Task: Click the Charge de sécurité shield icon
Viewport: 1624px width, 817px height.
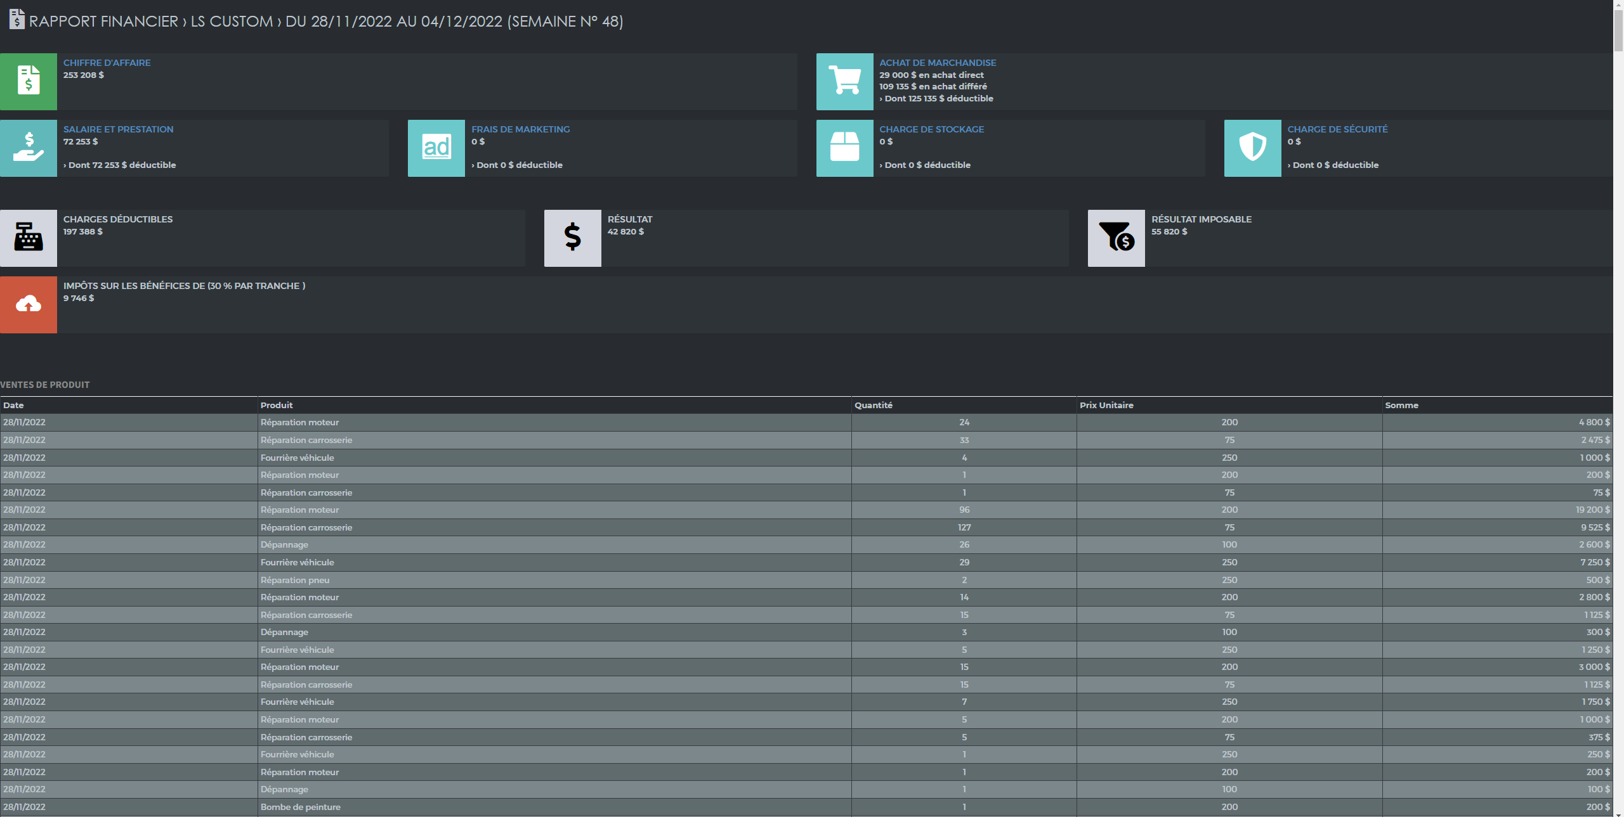Action: coord(1252,148)
